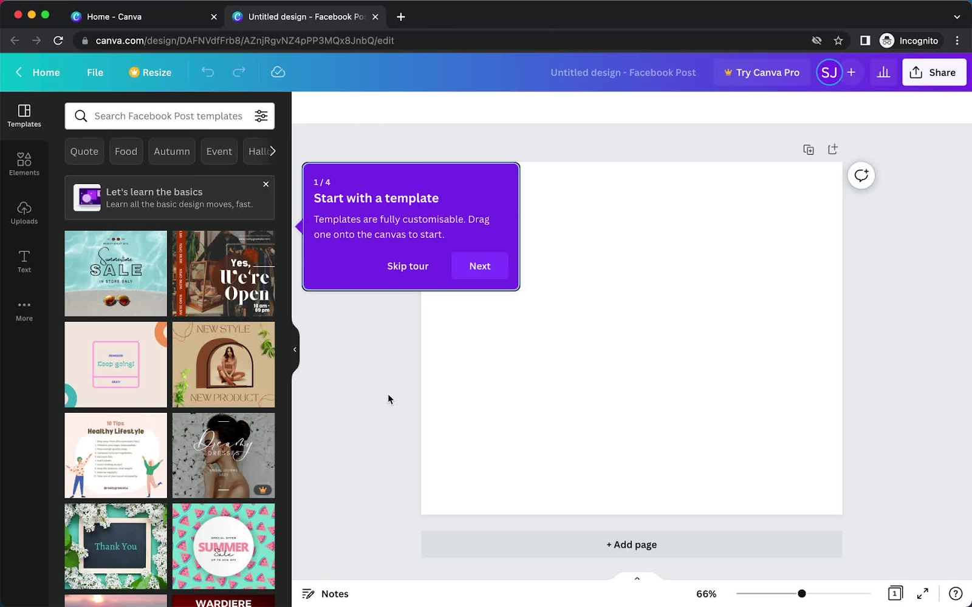Filter templates by Event chip
Viewport: 972px width, 607px height.
click(x=219, y=151)
